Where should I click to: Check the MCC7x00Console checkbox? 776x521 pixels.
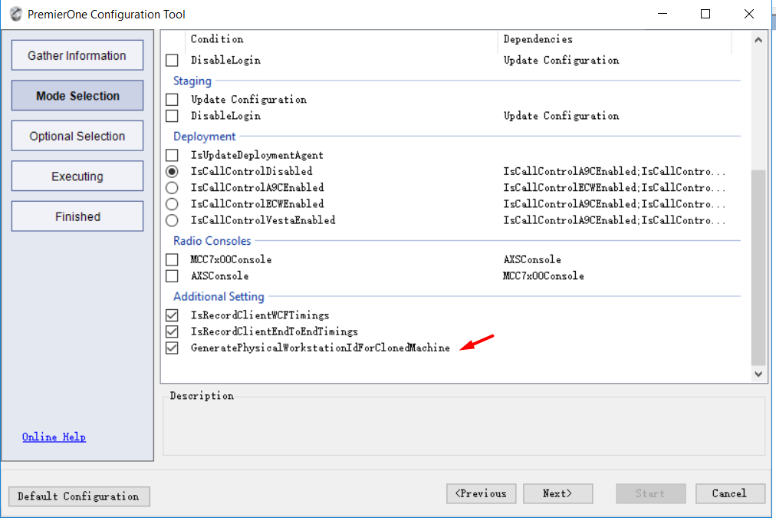(x=172, y=259)
